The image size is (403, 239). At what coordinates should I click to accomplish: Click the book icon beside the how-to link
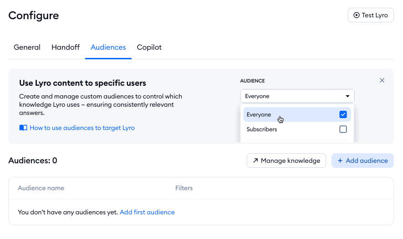pyautogui.click(x=23, y=128)
